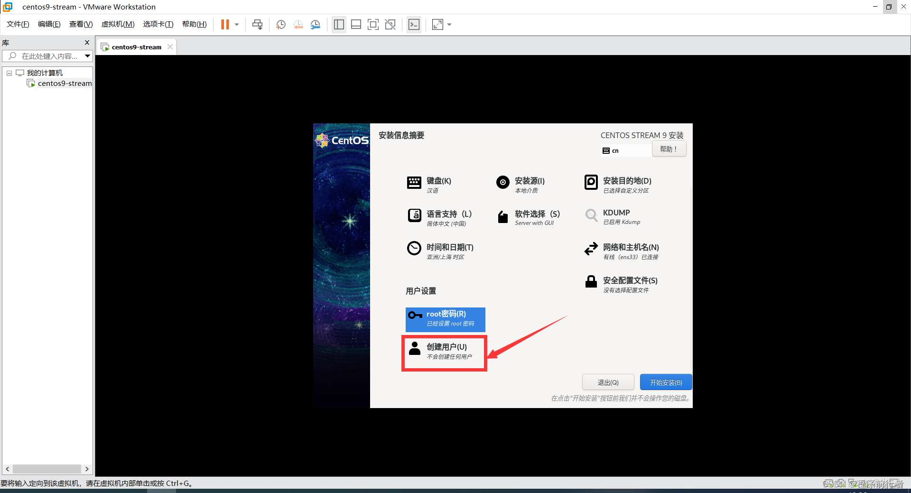The image size is (911, 493).
Task: Collapse the 我的计算机 tree node
Action: (9, 73)
